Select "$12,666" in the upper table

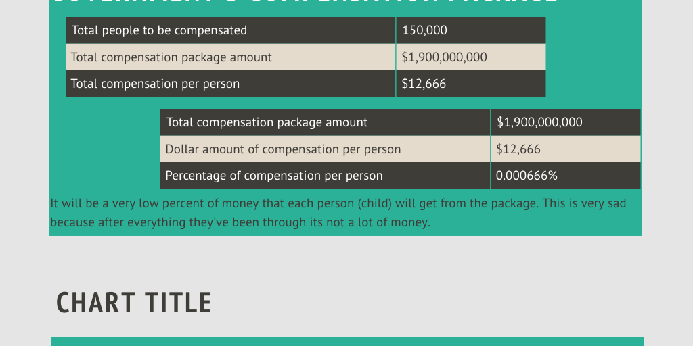[424, 84]
